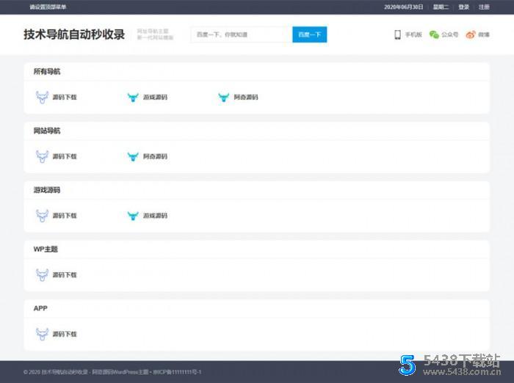Click the footer copyright text
Viewport: 514px width, 383px height.
[112, 372]
